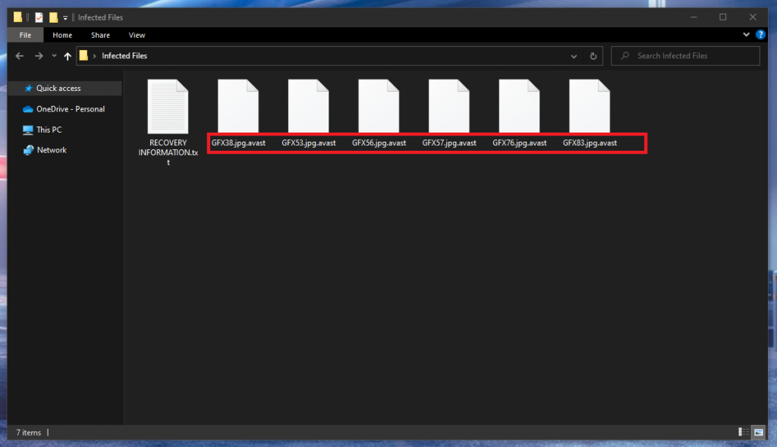This screenshot has width=777, height=447.
Task: Switch to large icons view layout
Action: pos(759,432)
